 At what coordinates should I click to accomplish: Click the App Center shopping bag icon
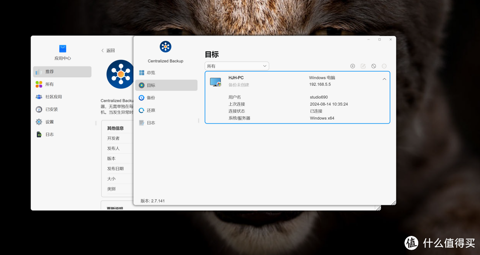[x=63, y=49]
